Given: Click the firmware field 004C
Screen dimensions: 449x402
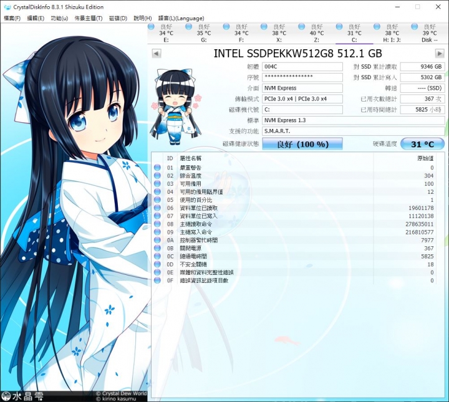Looking at the screenshot, I should coord(302,67).
